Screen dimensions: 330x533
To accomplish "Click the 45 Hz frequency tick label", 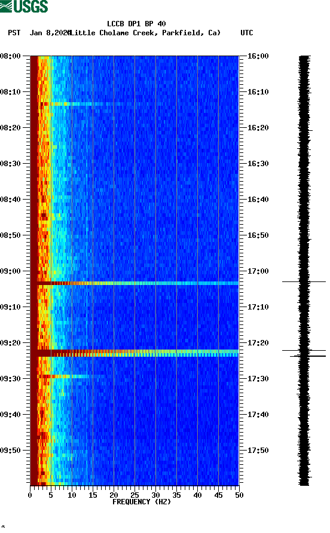I will (218, 495).
